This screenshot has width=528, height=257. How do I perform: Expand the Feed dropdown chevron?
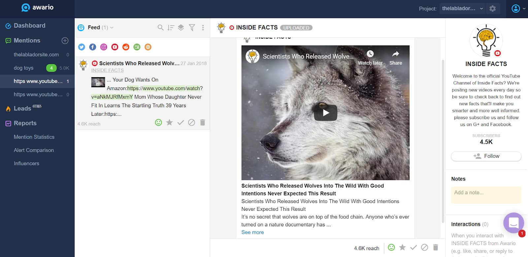pos(112,28)
